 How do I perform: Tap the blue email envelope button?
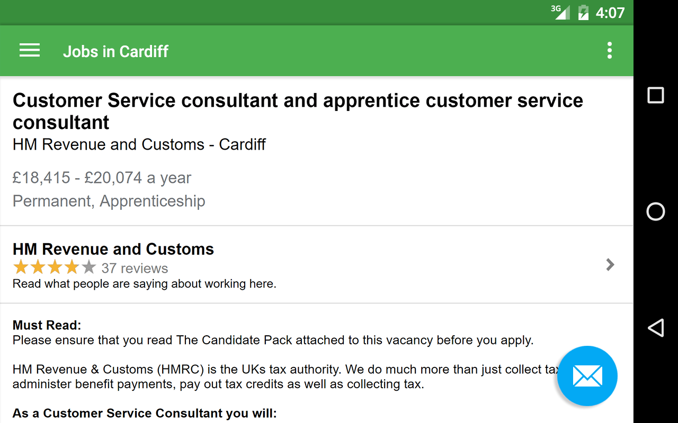(x=587, y=376)
